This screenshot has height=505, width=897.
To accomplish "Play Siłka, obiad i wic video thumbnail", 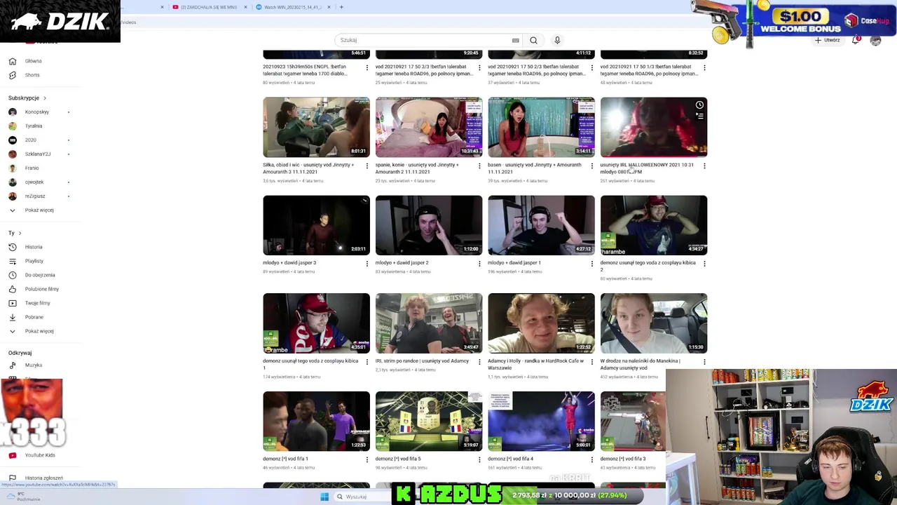I will (316, 127).
